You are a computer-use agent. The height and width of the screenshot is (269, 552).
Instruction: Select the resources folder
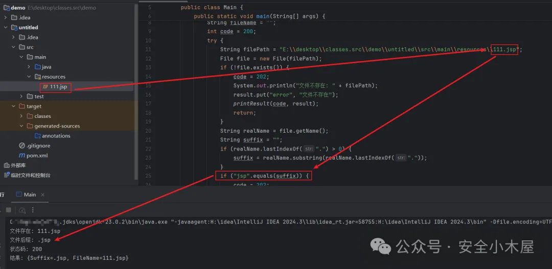(53, 77)
